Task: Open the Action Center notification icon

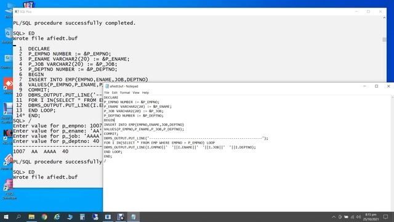Action: click(x=385, y=216)
